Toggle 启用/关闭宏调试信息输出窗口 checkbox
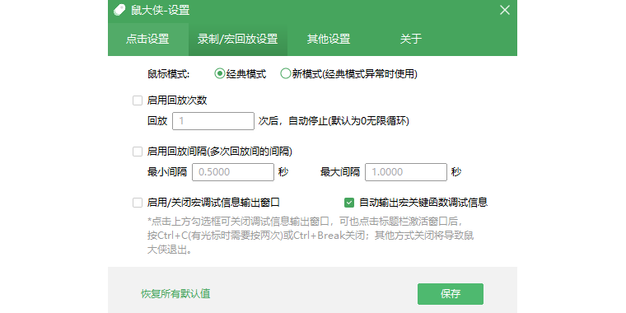Image resolution: width=626 pixels, height=313 pixels. pyautogui.click(x=138, y=203)
